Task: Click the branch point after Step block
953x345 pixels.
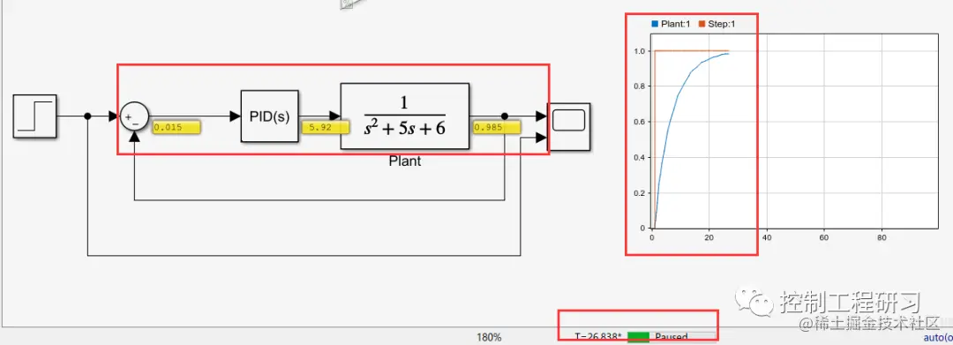Action: click(88, 116)
